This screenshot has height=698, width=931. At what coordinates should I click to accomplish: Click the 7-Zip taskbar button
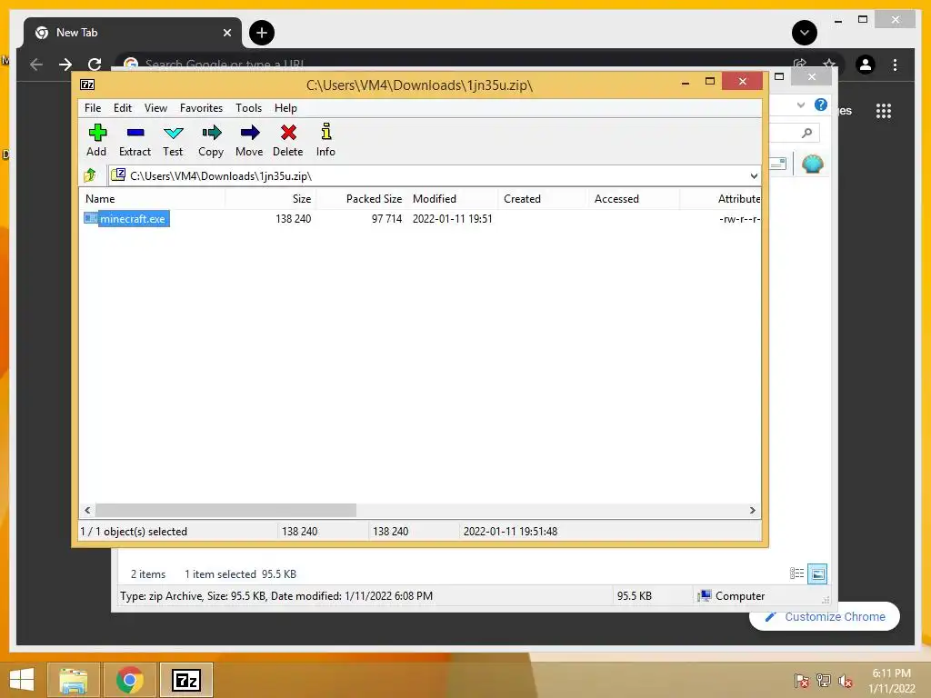(x=186, y=680)
